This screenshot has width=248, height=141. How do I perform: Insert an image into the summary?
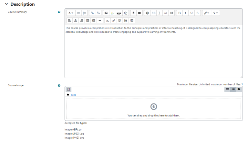coord(106,13)
